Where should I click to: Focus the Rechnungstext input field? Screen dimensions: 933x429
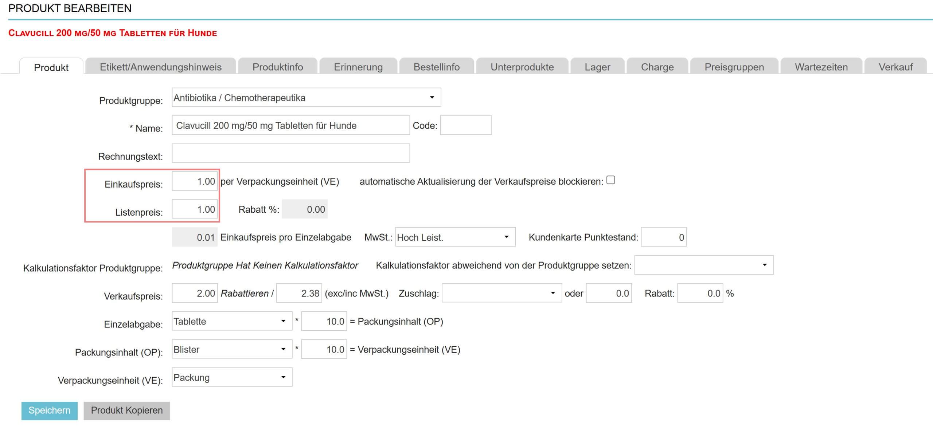[290, 153]
